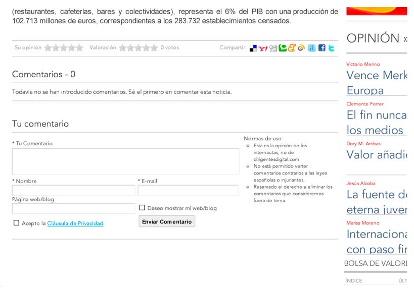
Task: Share the article on Delicious
Action: (x=253, y=48)
